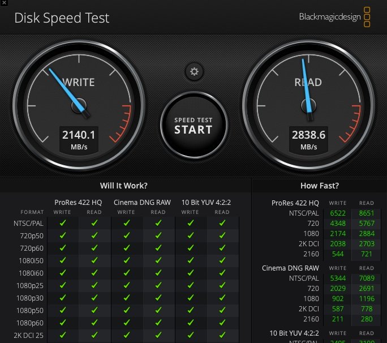Click the 720p60 row label

(x=32, y=248)
